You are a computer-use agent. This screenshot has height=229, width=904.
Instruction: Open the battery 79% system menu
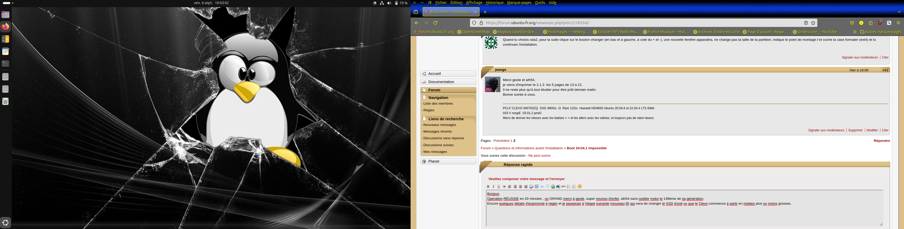pos(401,3)
